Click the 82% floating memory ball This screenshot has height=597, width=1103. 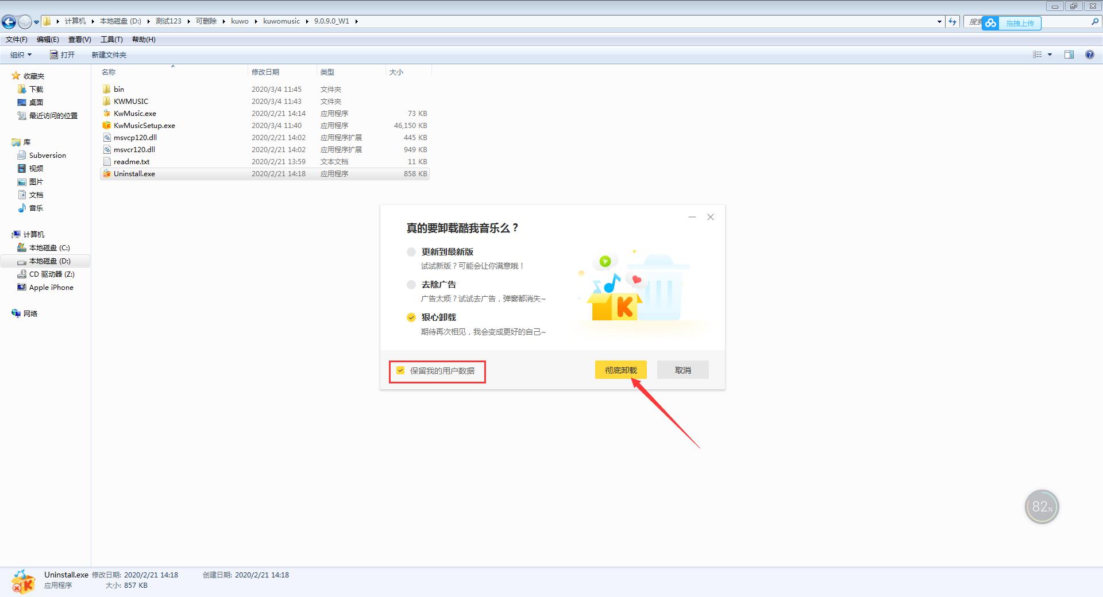point(1042,506)
